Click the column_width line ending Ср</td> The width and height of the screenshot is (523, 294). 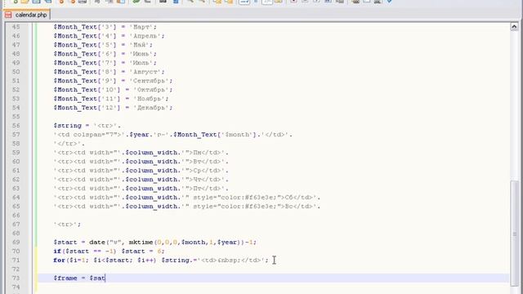141,171
